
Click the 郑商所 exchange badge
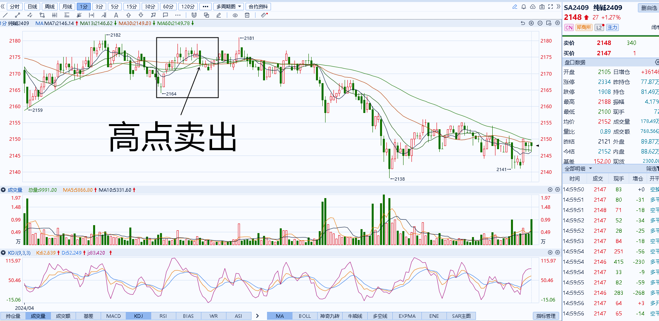(584, 27)
